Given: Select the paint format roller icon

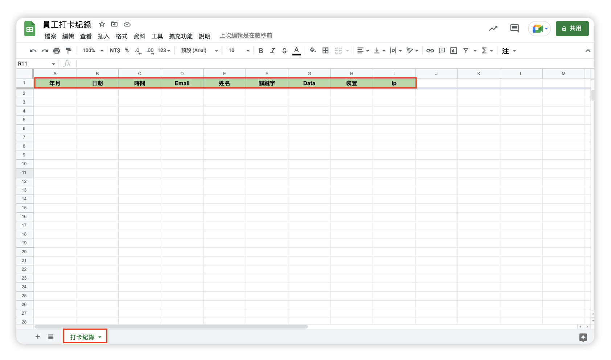Looking at the screenshot, I should coord(69,51).
